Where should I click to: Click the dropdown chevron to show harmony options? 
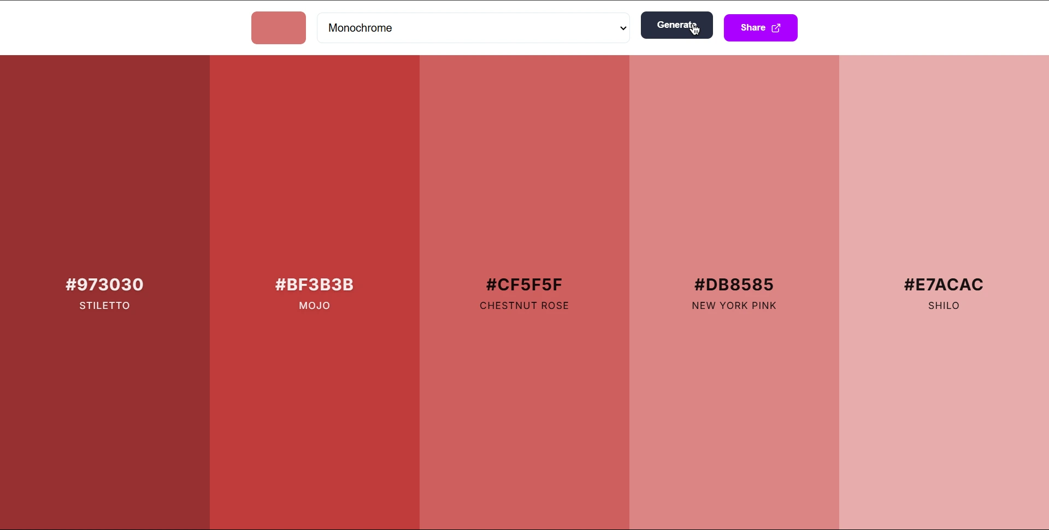click(x=623, y=28)
